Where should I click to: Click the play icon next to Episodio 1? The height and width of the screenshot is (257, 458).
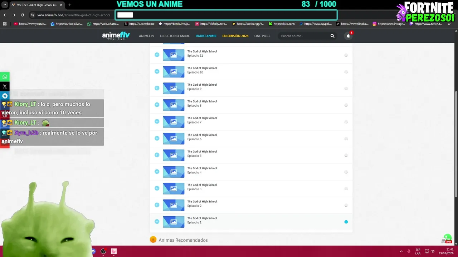157,222
